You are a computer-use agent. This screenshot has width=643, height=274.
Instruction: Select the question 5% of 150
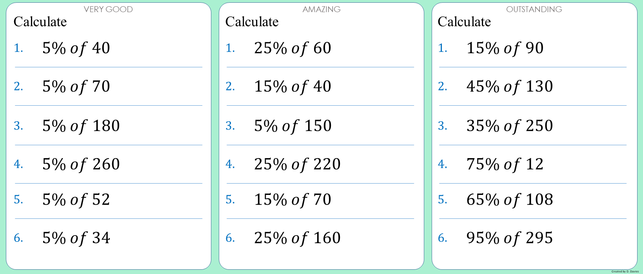(292, 126)
